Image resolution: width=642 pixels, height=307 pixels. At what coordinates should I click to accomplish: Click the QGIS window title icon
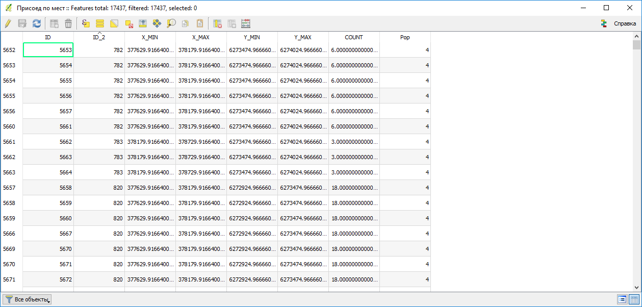coord(9,8)
